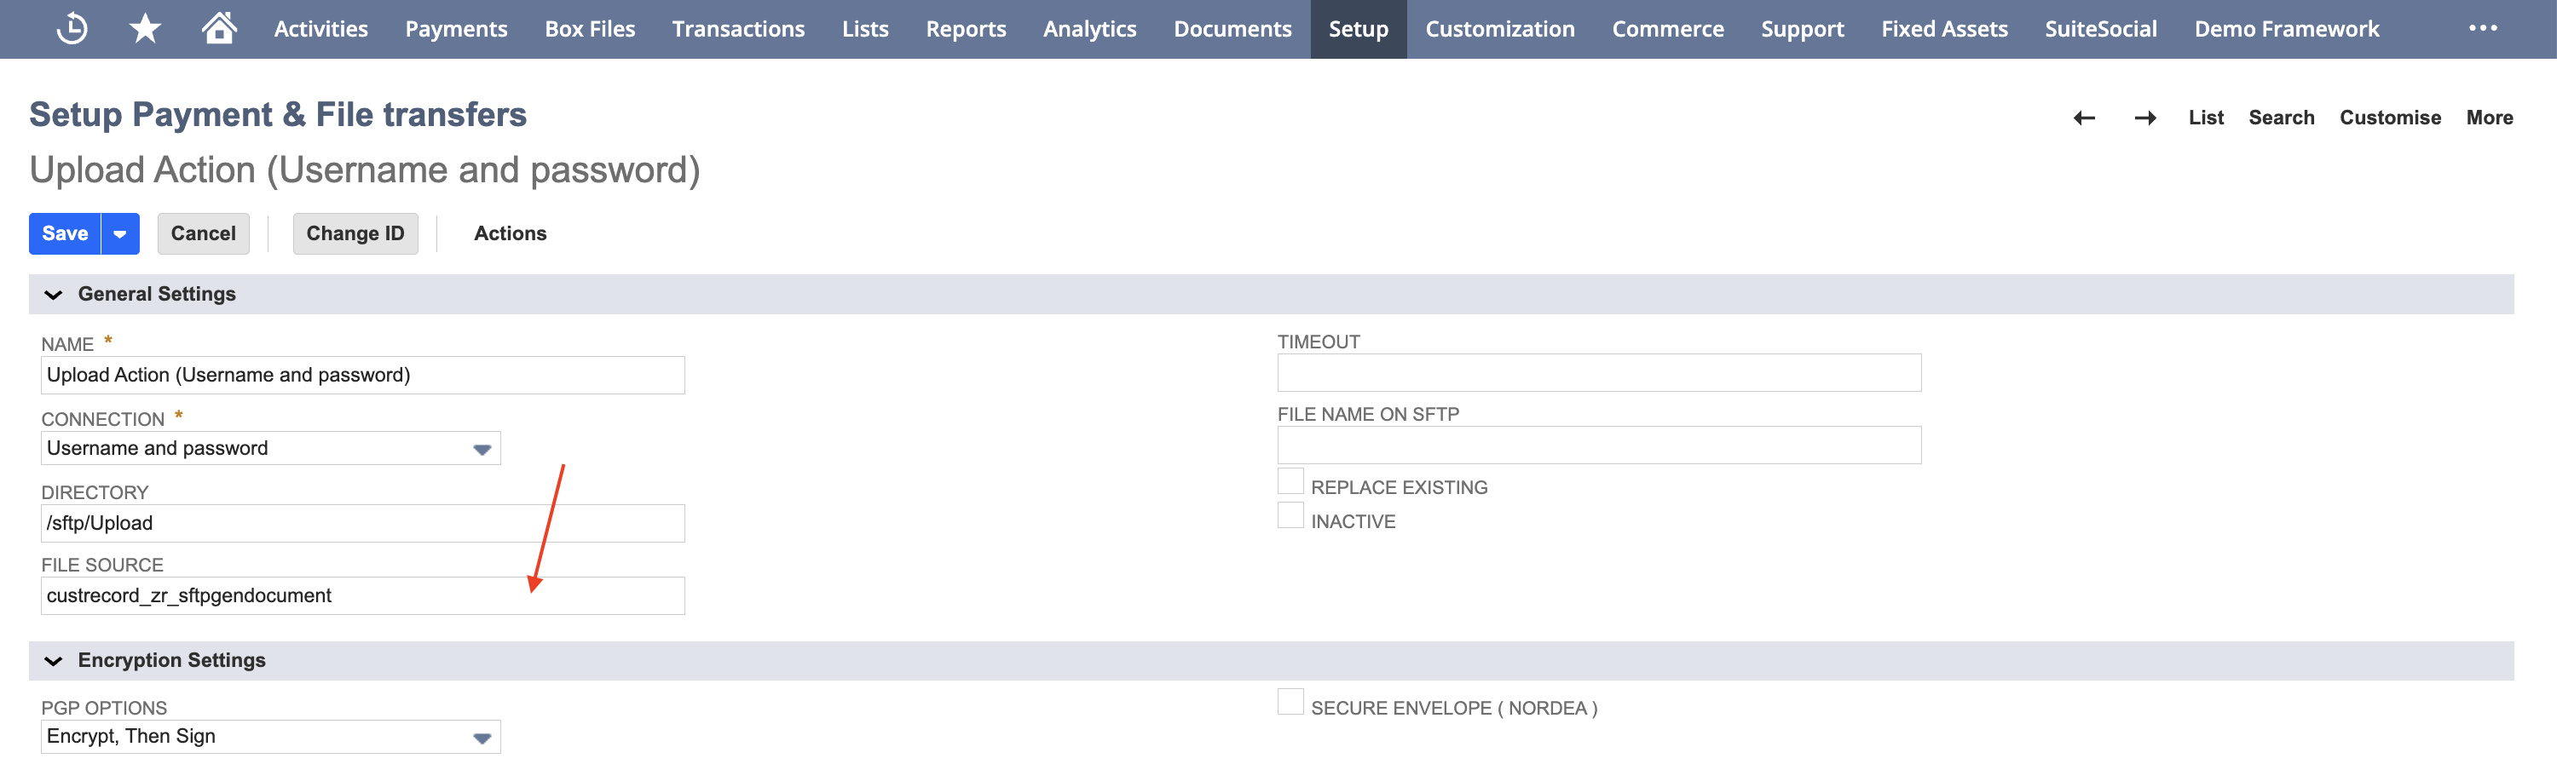Focus the Directory input field
The width and height of the screenshot is (2557, 770).
pos(362,523)
